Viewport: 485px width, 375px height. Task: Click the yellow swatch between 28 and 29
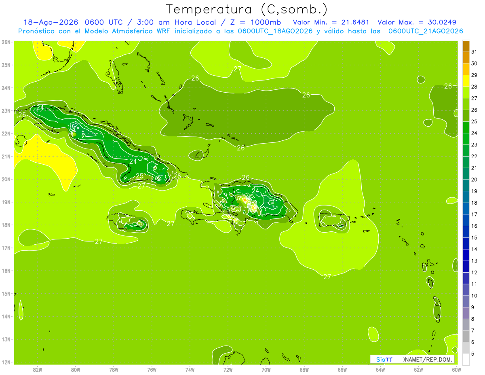(466, 81)
